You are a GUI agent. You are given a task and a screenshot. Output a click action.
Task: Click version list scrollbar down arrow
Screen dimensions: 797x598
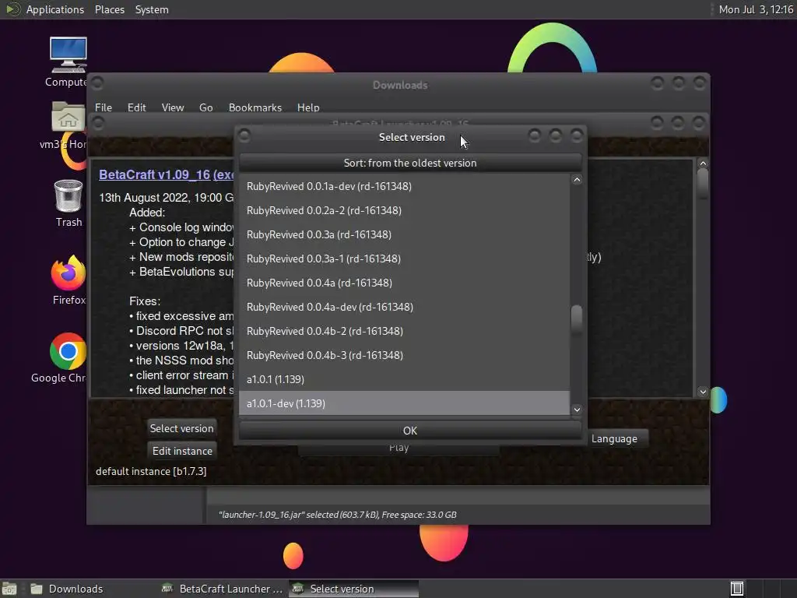point(577,410)
